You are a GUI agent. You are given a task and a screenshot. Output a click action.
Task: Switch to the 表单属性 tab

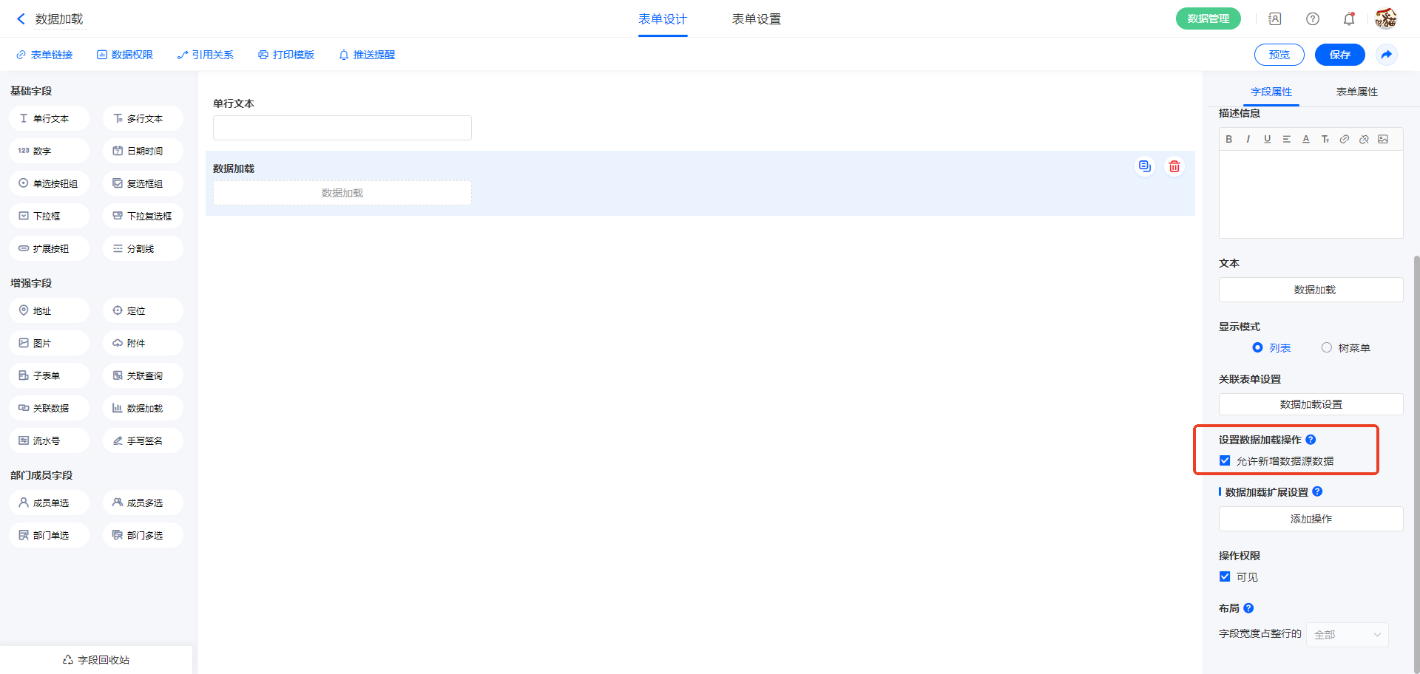point(1356,92)
